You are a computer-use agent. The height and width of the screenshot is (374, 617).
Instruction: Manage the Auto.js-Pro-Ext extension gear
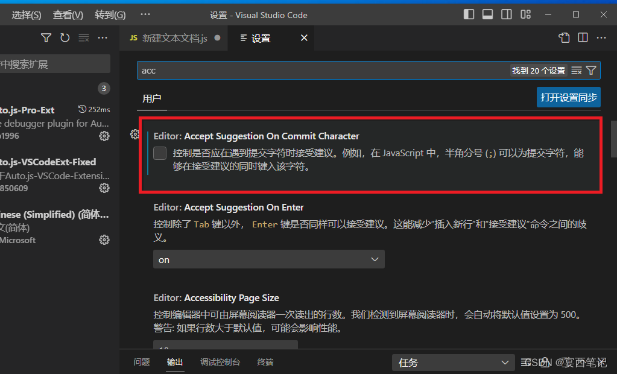point(104,136)
